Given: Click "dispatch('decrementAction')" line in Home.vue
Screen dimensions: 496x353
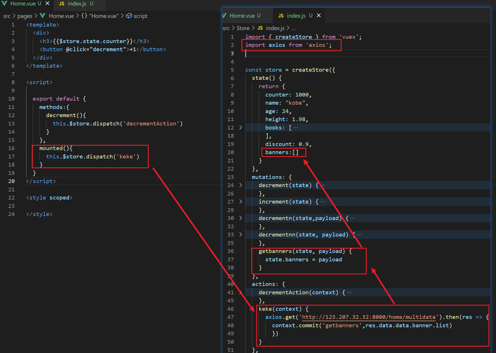Looking at the screenshot, I should (118, 123).
